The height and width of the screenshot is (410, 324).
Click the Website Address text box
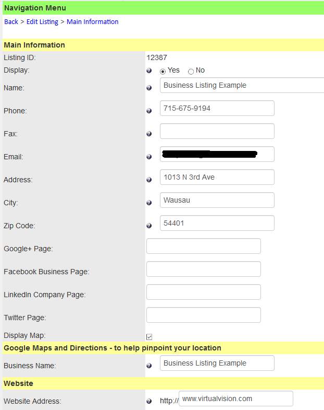tap(236, 399)
